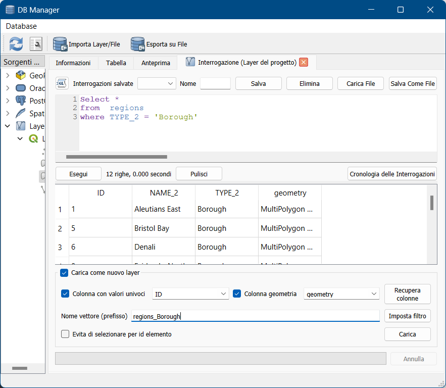Select the PostGIS elephant icon
Image resolution: width=446 pixels, height=388 pixels.
click(21, 101)
